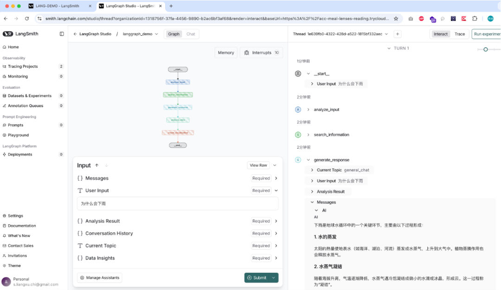Submit the graph input
The image size is (501, 290).
[257, 277]
